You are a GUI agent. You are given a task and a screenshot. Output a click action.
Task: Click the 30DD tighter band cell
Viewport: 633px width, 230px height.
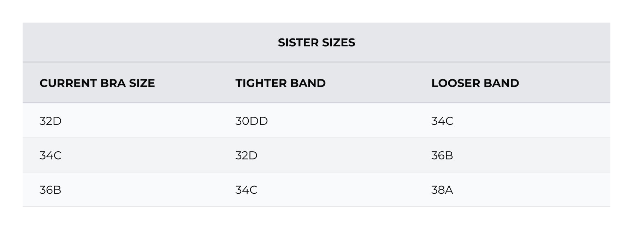252,121
